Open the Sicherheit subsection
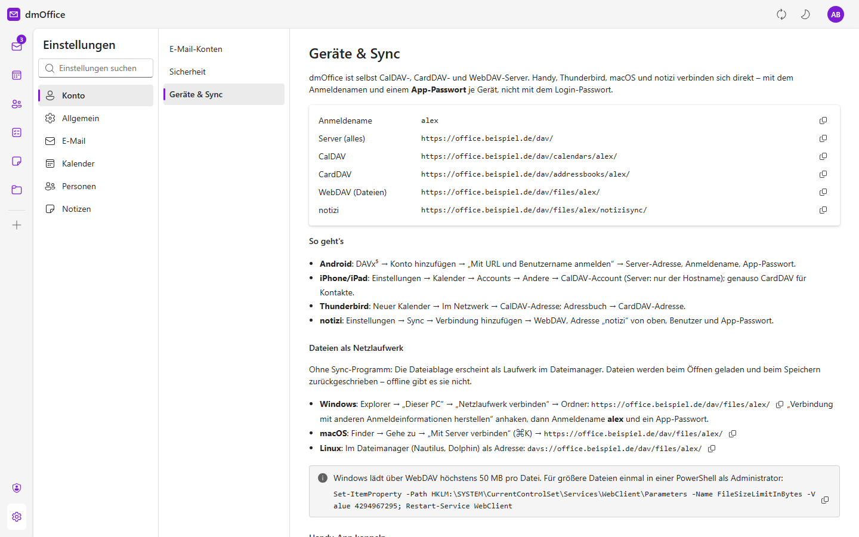 (x=224, y=72)
